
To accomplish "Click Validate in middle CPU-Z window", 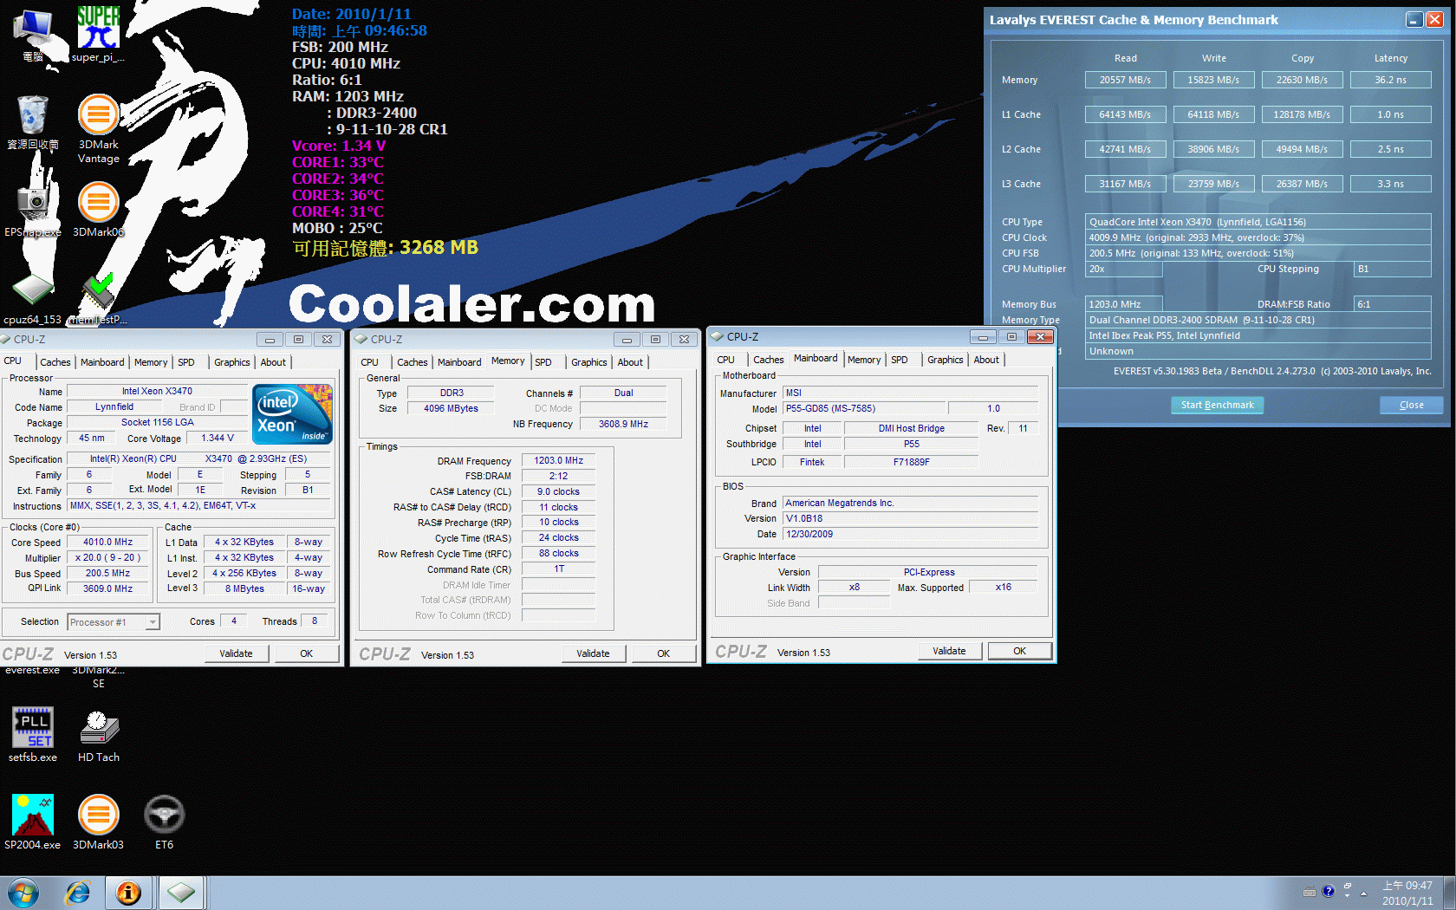I will click(x=593, y=653).
